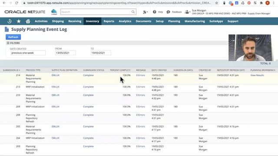
Task: Open the EMLUX plan link in row 214
Action: [56, 75]
